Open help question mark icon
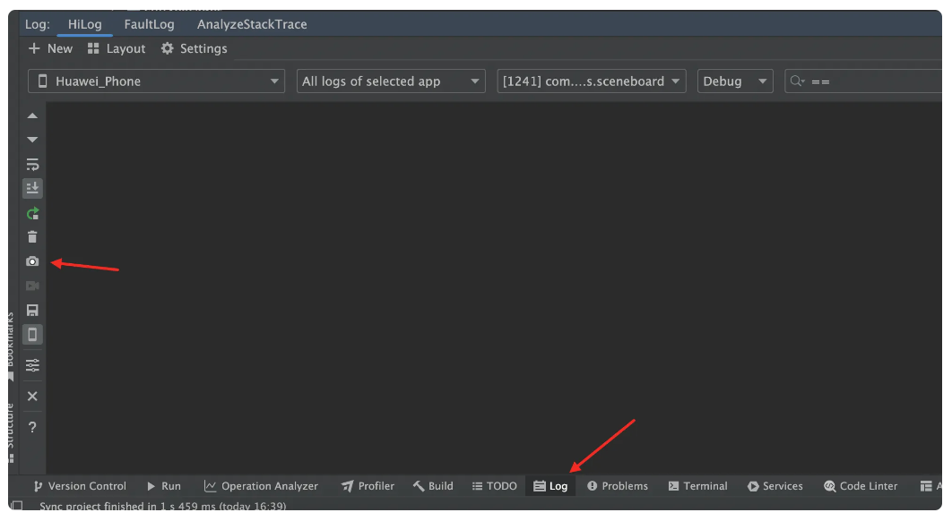 click(x=32, y=427)
